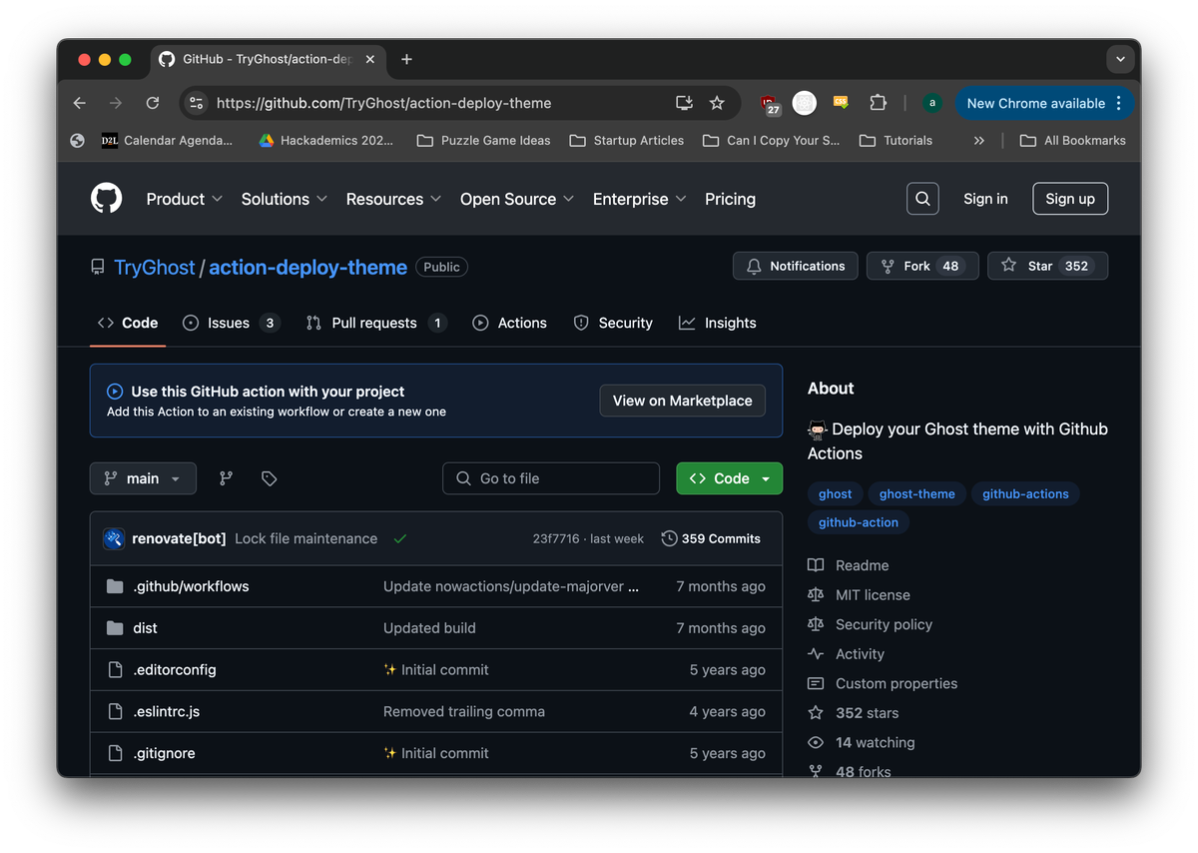The height and width of the screenshot is (853, 1198).
Task: Open .github/workflows folder
Action: (191, 586)
